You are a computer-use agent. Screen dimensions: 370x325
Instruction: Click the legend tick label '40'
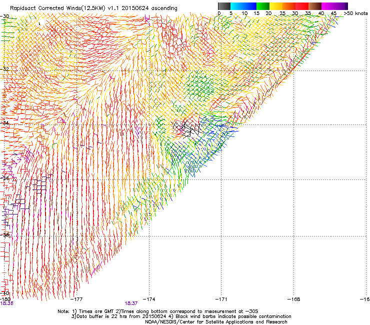[x=321, y=13]
